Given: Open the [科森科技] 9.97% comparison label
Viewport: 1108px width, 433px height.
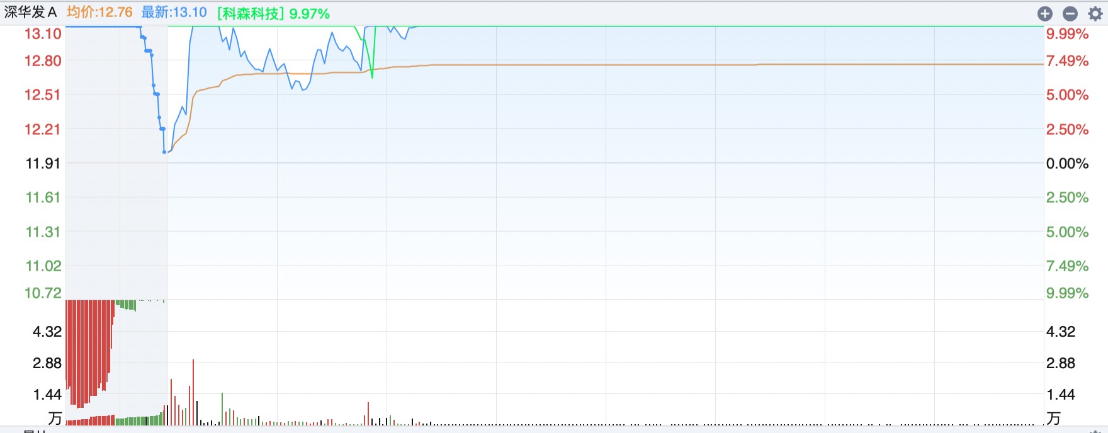Looking at the screenshot, I should 273,13.
